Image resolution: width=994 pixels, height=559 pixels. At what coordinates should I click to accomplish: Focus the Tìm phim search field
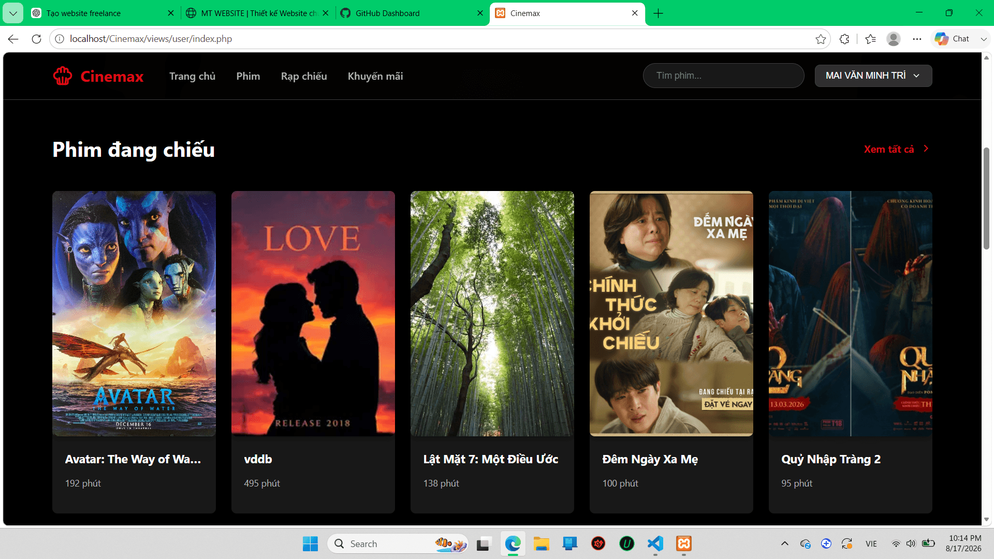(723, 76)
